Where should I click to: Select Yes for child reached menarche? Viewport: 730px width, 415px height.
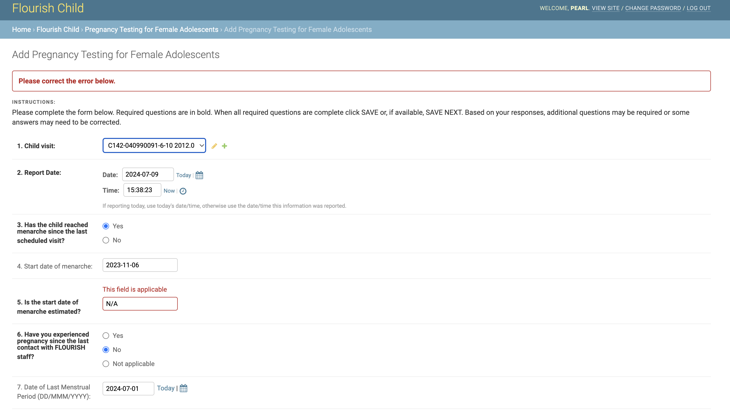106,226
